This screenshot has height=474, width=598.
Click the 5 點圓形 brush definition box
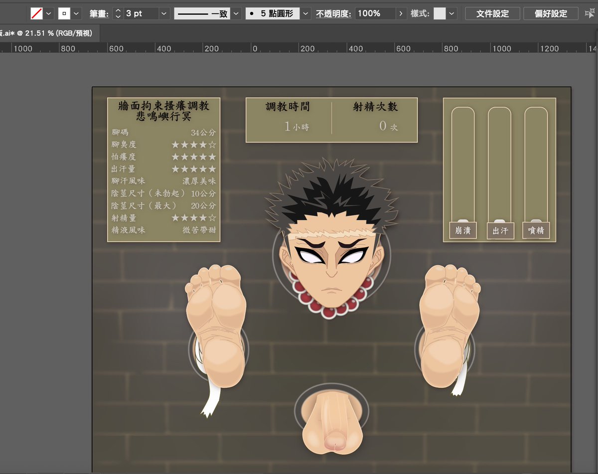273,13
